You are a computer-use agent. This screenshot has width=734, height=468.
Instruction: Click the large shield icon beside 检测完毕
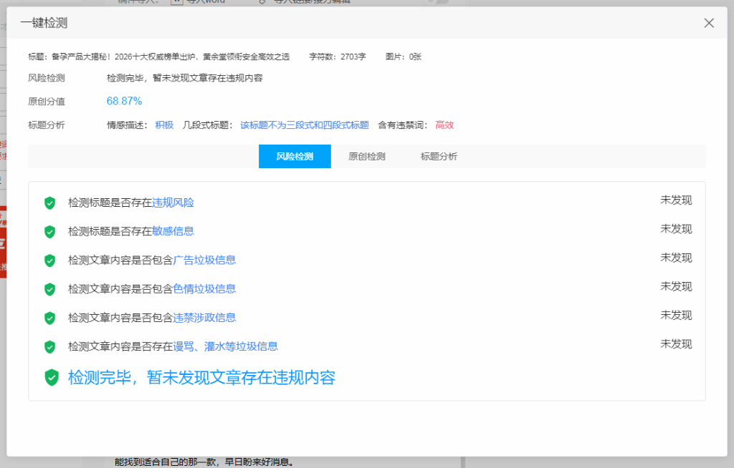point(51,378)
